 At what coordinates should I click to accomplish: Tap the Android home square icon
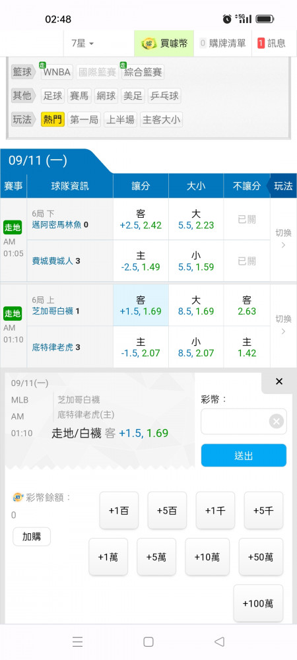148,642
